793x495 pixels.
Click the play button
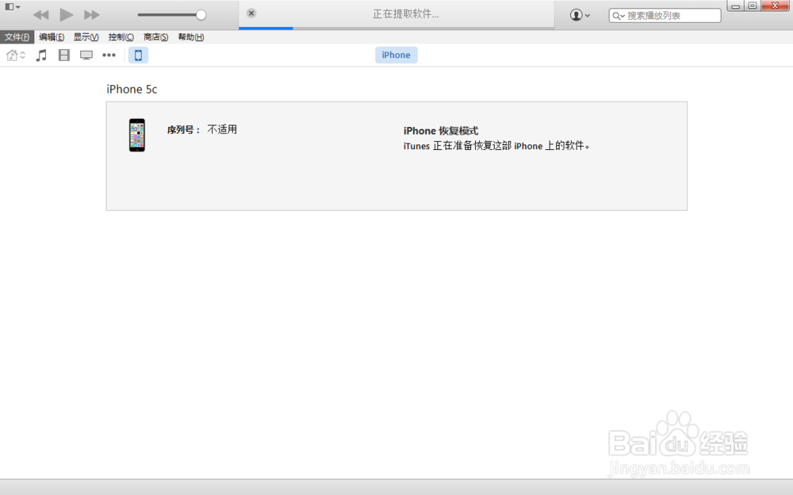[x=67, y=15]
